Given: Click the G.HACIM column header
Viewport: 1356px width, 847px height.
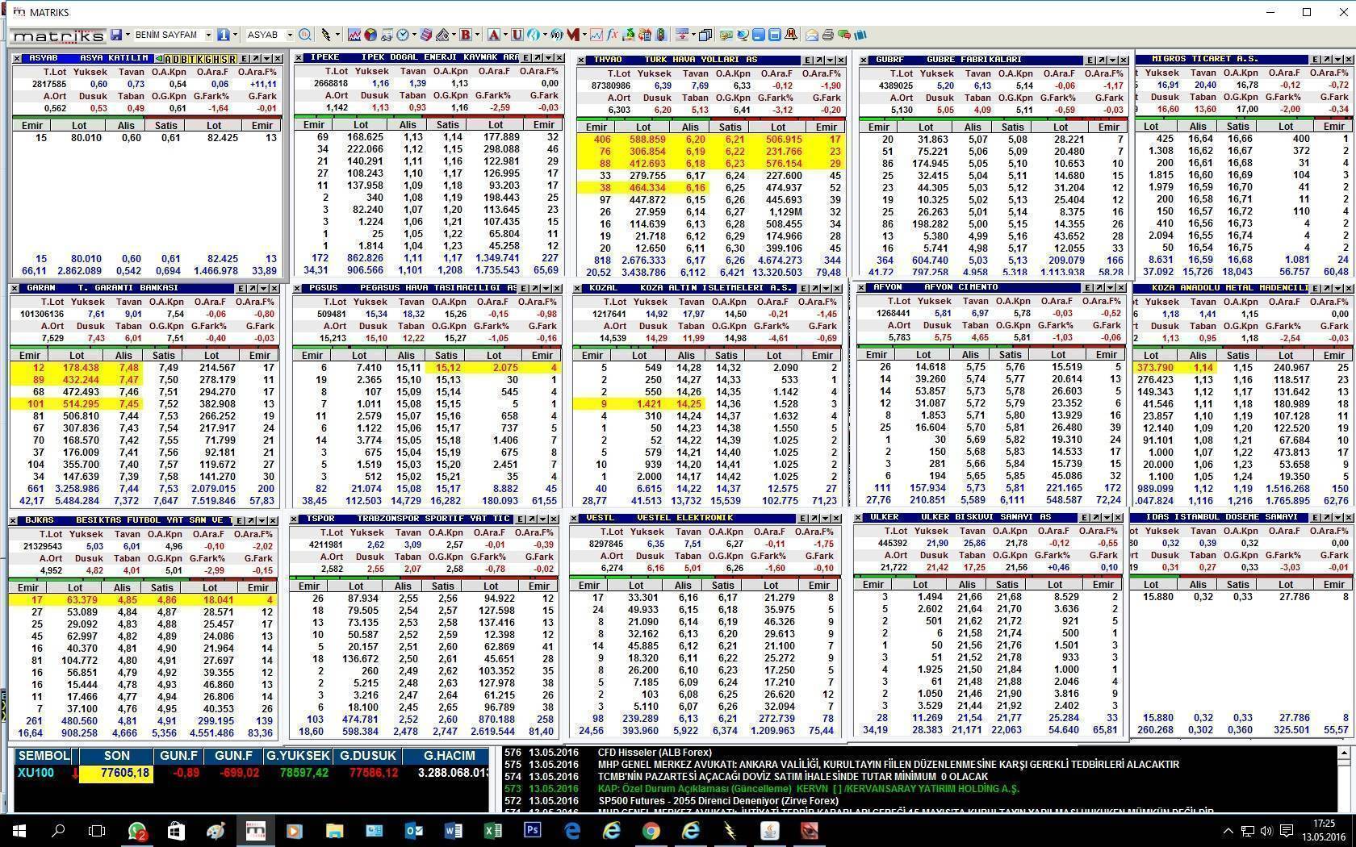Looking at the screenshot, I should (x=446, y=756).
